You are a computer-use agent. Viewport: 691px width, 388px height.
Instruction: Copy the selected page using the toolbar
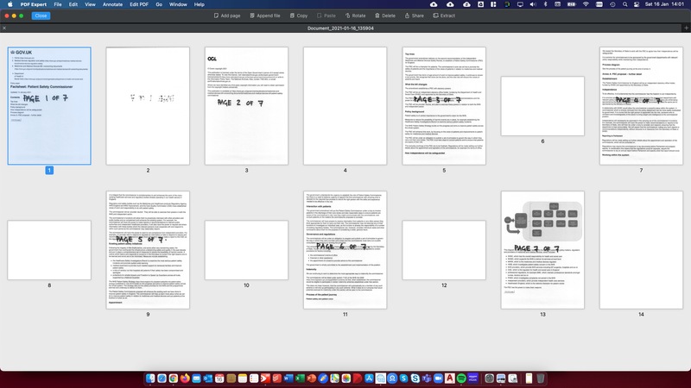(x=299, y=16)
